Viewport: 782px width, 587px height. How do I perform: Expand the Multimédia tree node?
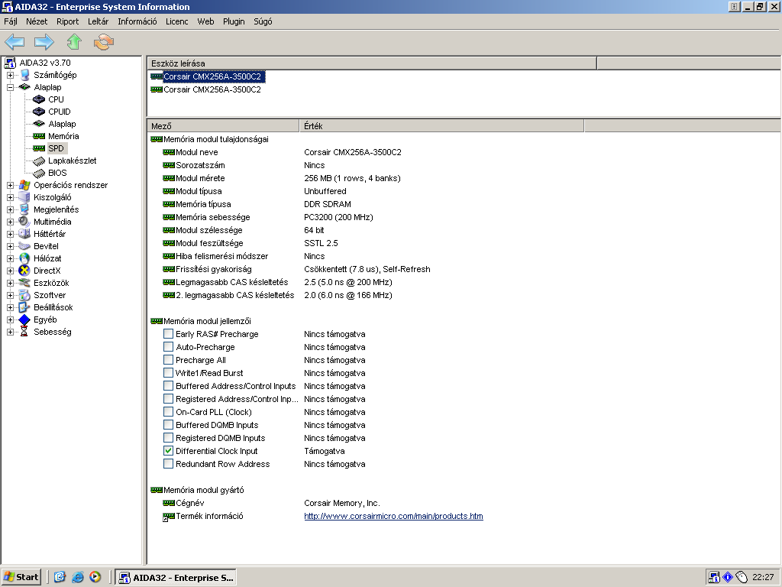click(10, 222)
